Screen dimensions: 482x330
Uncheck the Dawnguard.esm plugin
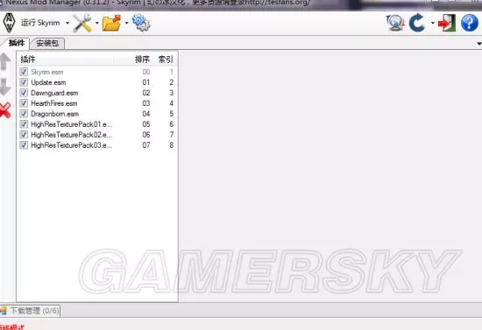[24, 93]
